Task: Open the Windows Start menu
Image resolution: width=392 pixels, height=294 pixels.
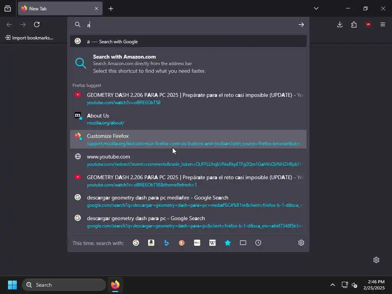Action: pos(12,285)
